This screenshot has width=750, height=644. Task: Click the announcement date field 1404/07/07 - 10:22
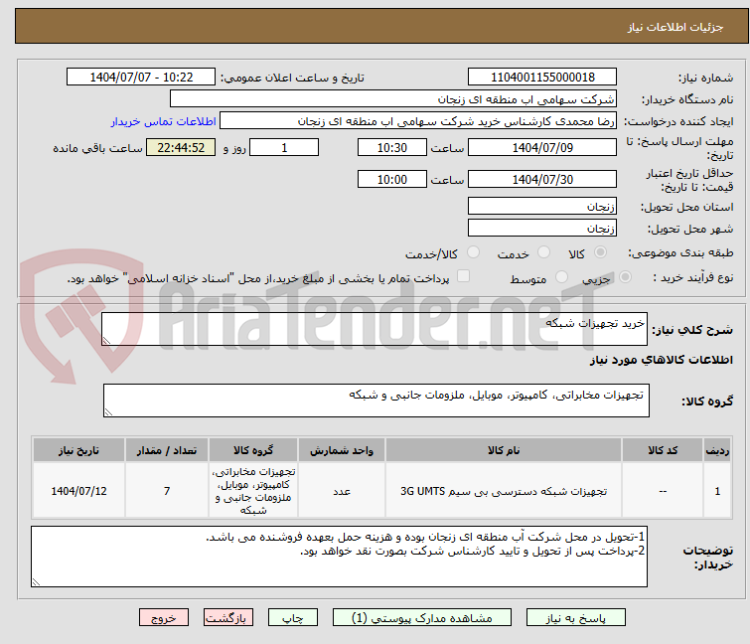point(141,78)
